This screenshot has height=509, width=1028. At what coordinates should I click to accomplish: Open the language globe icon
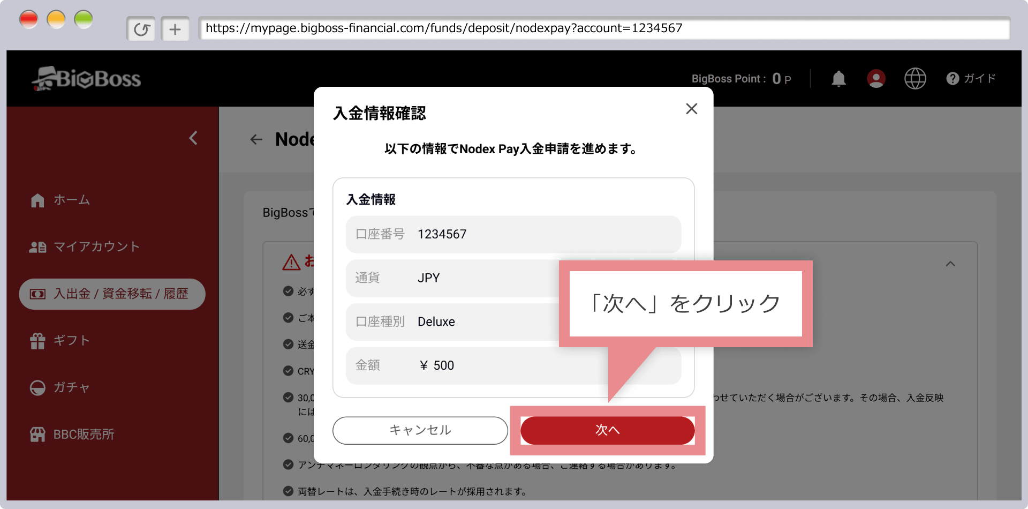pyautogui.click(x=915, y=79)
